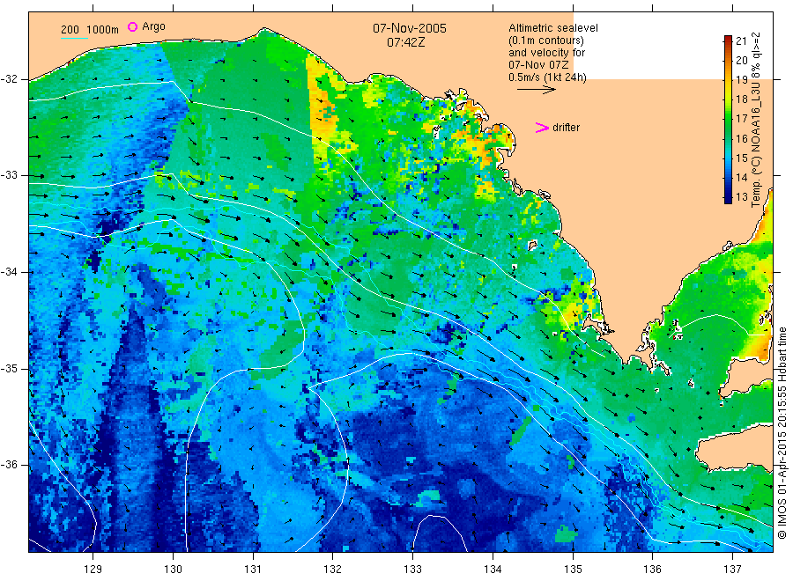Viewport: 793px width, 581px height.
Task: Click the 131 longitude axis label
Action: pos(253,570)
